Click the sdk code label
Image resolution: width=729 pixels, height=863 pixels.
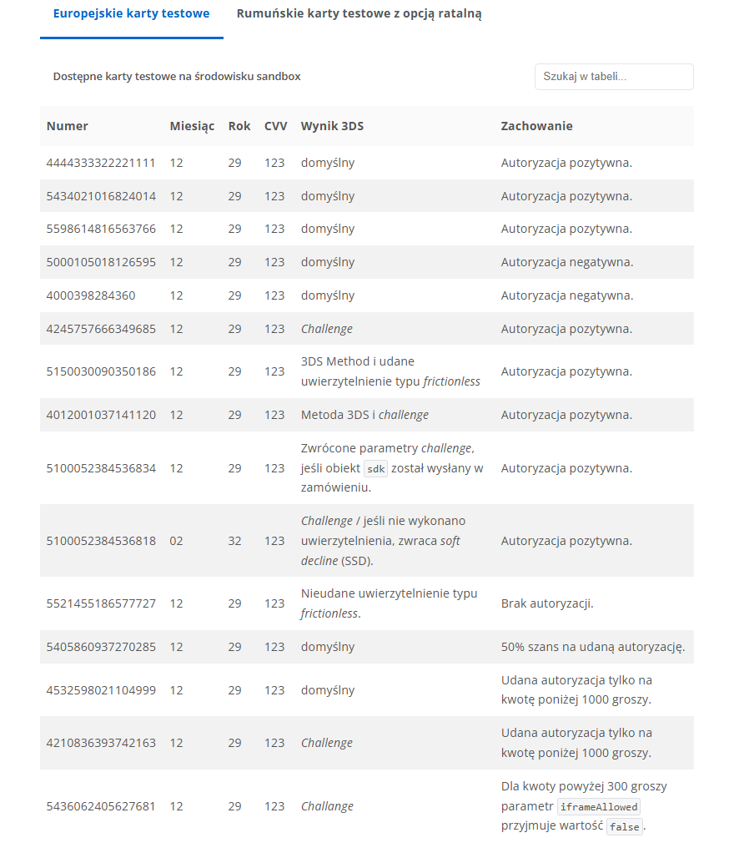coord(376,469)
